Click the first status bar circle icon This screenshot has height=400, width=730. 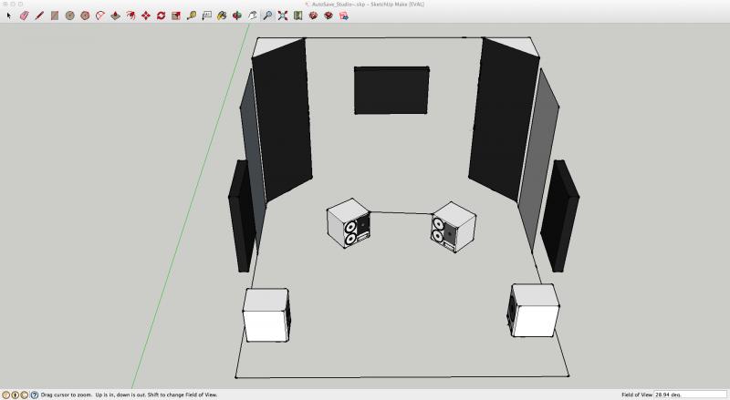tap(6, 395)
